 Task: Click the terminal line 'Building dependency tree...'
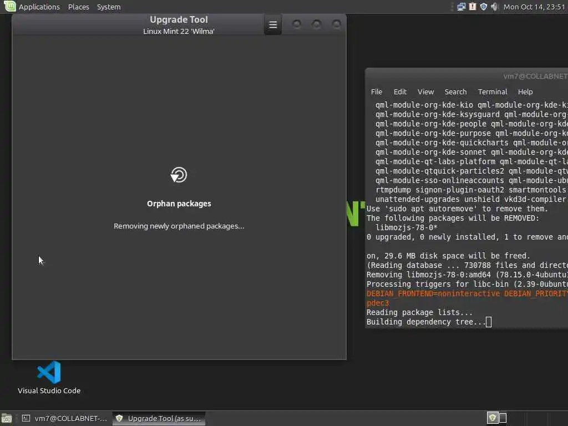(426, 322)
